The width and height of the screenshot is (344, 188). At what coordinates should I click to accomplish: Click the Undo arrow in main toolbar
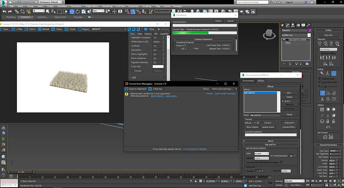tap(4, 11)
